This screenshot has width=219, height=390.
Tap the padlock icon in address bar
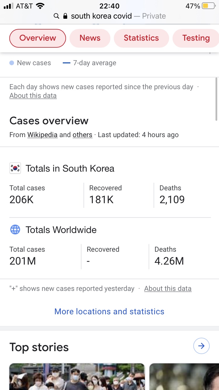65,16
